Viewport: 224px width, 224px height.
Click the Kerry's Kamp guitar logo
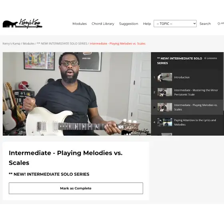pos(22,24)
